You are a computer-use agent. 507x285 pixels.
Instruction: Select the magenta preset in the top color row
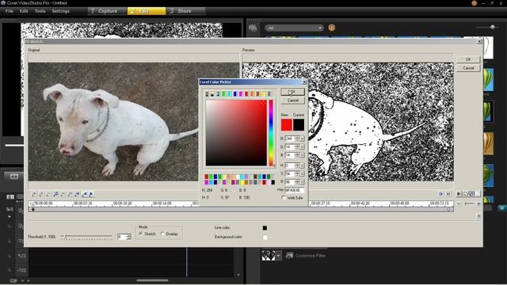coord(241,94)
